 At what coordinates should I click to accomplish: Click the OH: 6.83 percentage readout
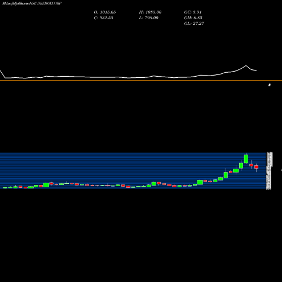[x=193, y=17]
